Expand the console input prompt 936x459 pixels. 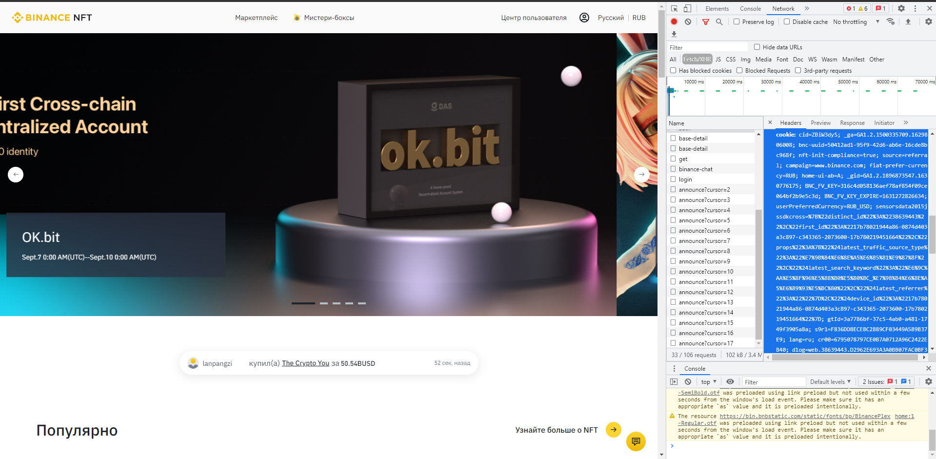(672, 445)
